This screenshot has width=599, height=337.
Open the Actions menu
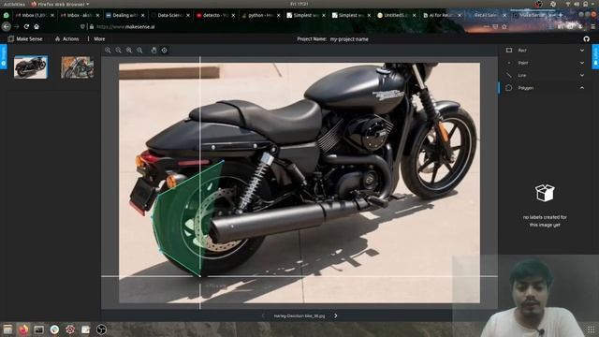67,39
